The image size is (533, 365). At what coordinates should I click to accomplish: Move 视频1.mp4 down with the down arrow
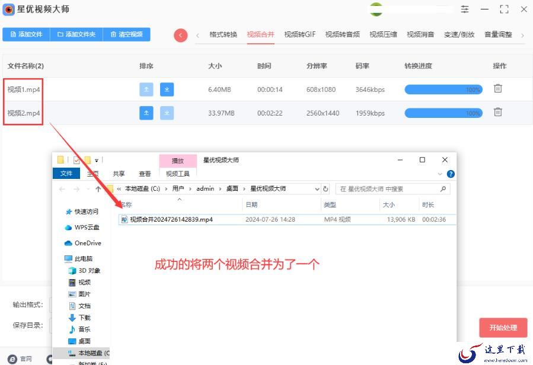167,89
